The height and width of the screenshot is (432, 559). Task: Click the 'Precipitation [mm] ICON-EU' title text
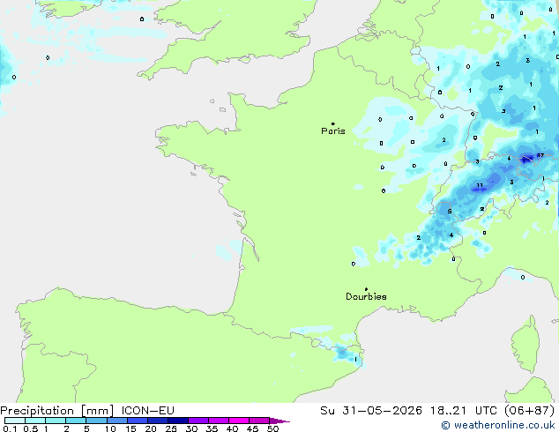tap(87, 411)
